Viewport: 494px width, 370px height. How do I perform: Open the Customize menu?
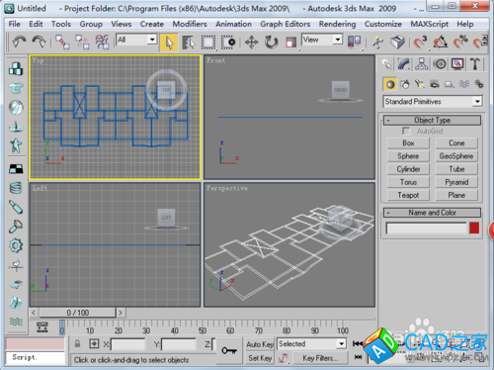click(383, 24)
